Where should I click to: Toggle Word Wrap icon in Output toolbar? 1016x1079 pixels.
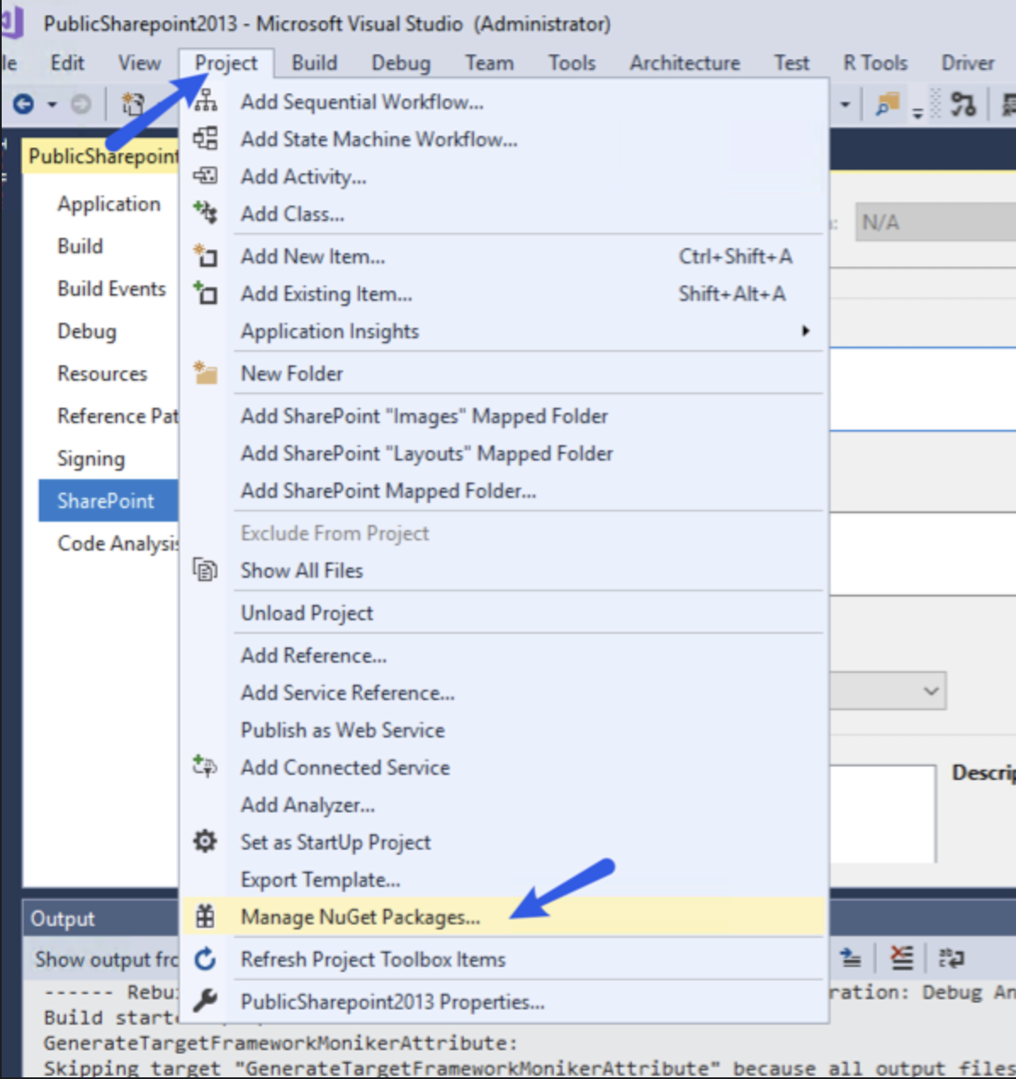point(951,958)
